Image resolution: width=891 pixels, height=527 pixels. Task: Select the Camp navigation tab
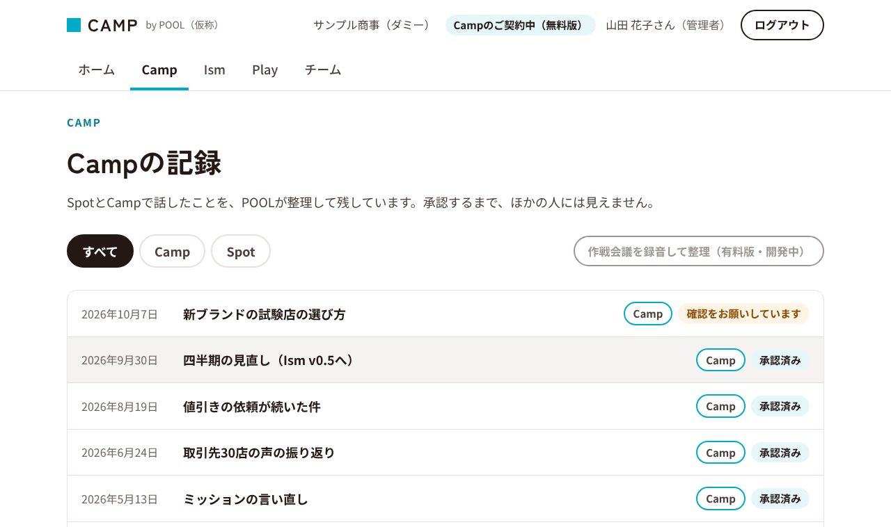(159, 70)
